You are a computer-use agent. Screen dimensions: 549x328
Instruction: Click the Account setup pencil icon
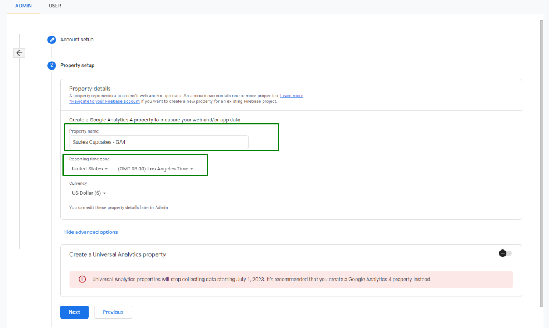coord(51,40)
